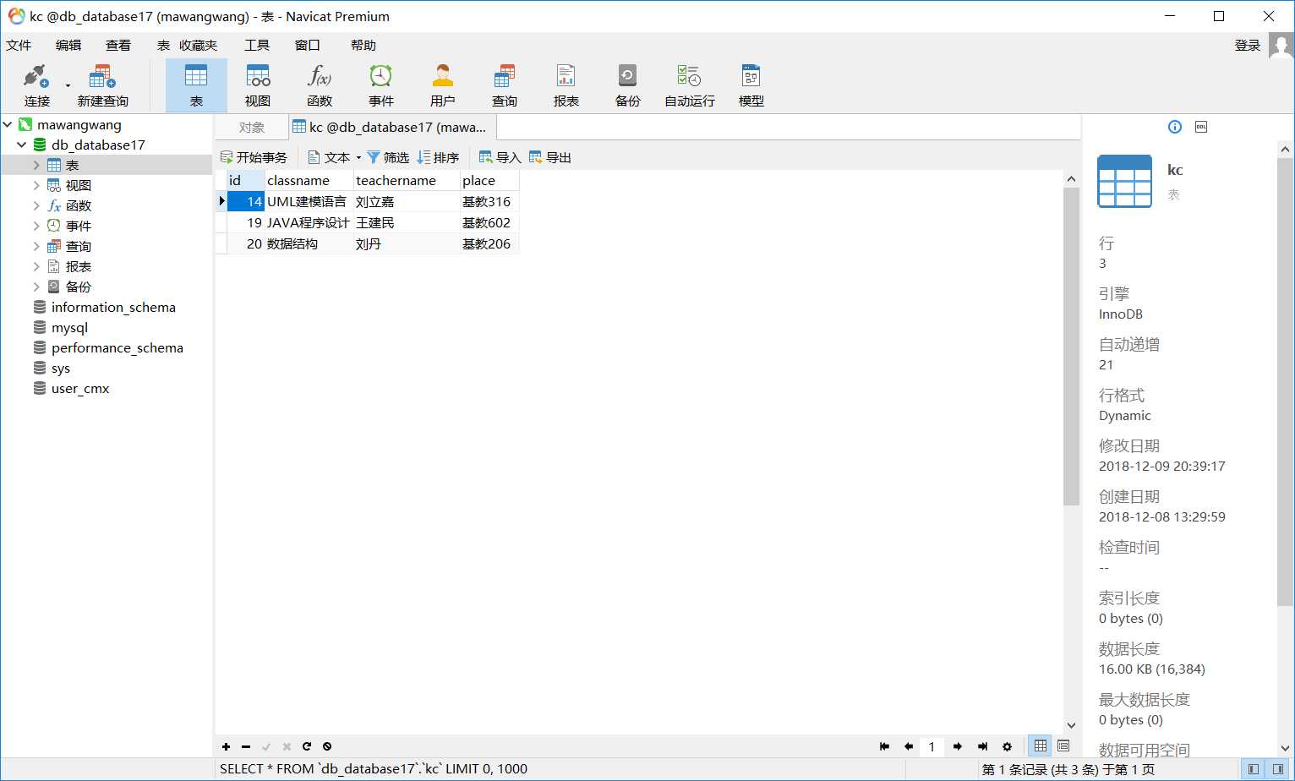Click the page number input field
The height and width of the screenshot is (781, 1295).
coord(932,746)
